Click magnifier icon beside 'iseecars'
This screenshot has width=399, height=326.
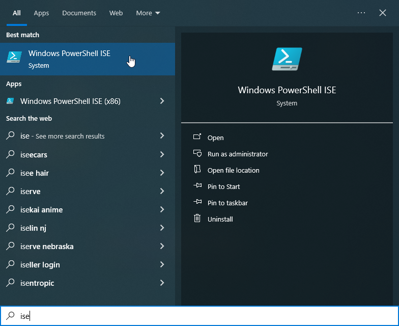10,154
